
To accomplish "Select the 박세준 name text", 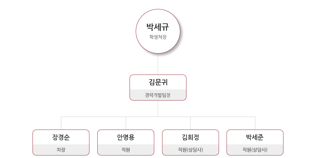I will tap(255, 137).
